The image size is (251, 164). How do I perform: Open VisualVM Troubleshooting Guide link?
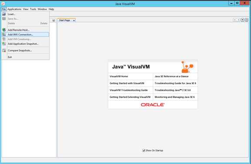point(129,90)
